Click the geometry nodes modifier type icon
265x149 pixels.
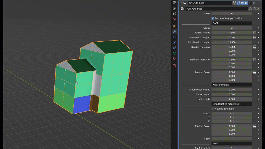[x=184, y=3]
